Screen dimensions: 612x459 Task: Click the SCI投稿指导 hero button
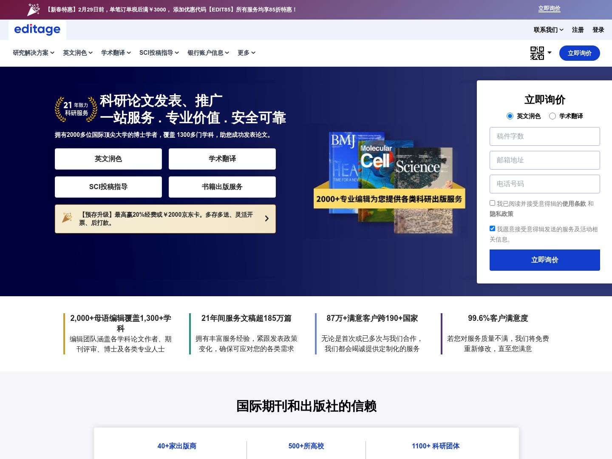(108, 187)
